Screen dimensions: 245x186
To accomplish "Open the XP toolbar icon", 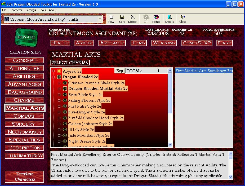I will [x=146, y=17].
